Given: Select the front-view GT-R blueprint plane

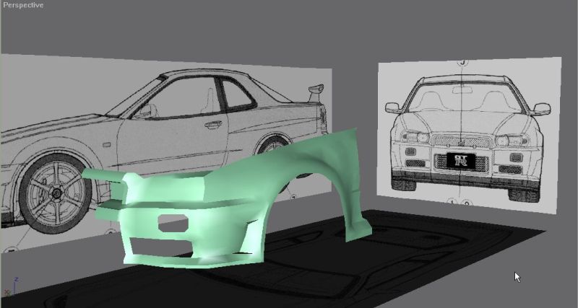Looking at the screenshot, I should tap(468, 134).
